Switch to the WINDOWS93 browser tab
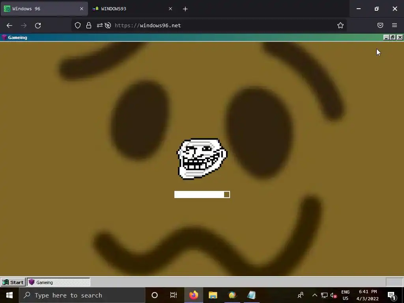 tap(132, 9)
